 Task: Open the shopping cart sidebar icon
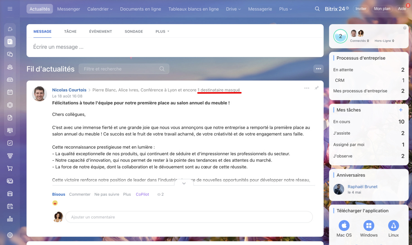tap(10, 168)
